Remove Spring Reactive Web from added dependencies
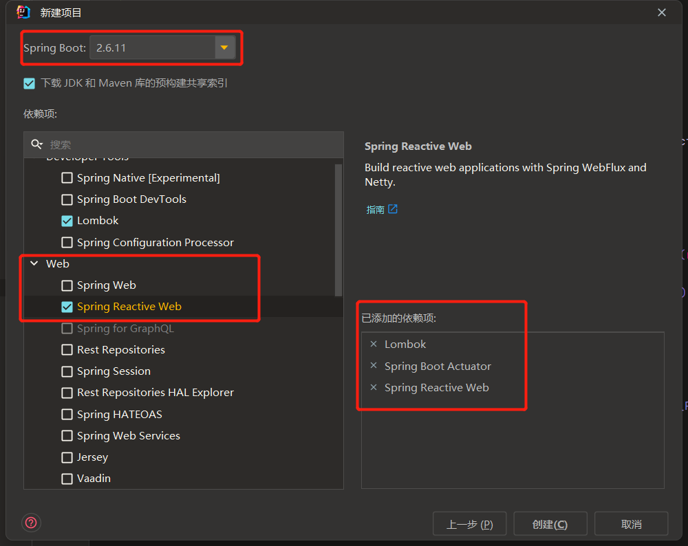The image size is (688, 546). tap(374, 387)
